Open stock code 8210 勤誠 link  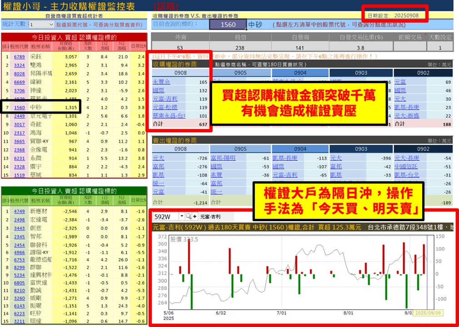[x=20, y=290]
